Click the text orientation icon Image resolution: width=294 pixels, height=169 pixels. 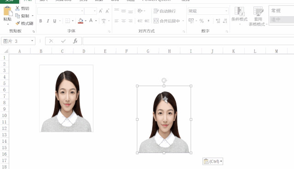tap(140, 11)
